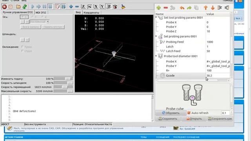Switch preview to Y (front) view

(x=102, y=7)
